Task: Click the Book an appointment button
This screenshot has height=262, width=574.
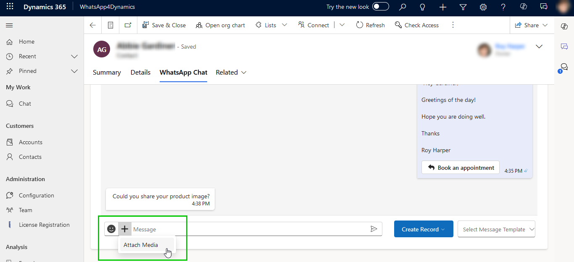Action: point(461,168)
